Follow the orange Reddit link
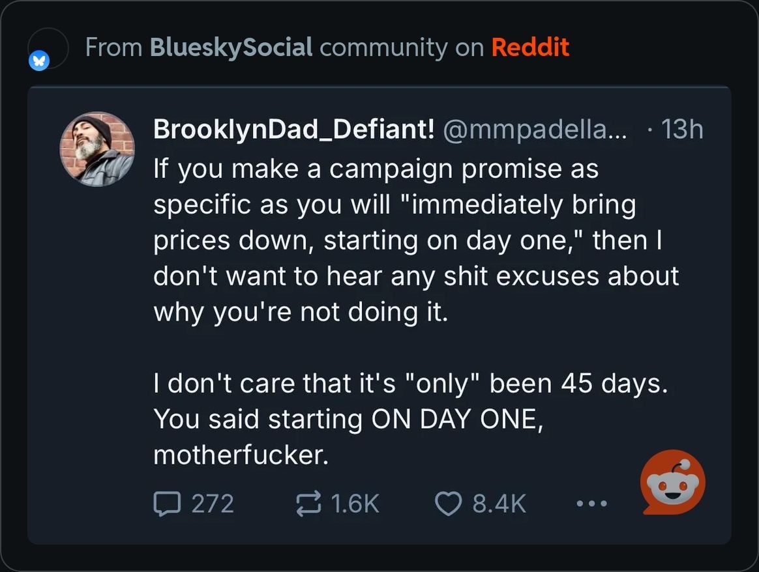The image size is (759, 572). (530, 47)
